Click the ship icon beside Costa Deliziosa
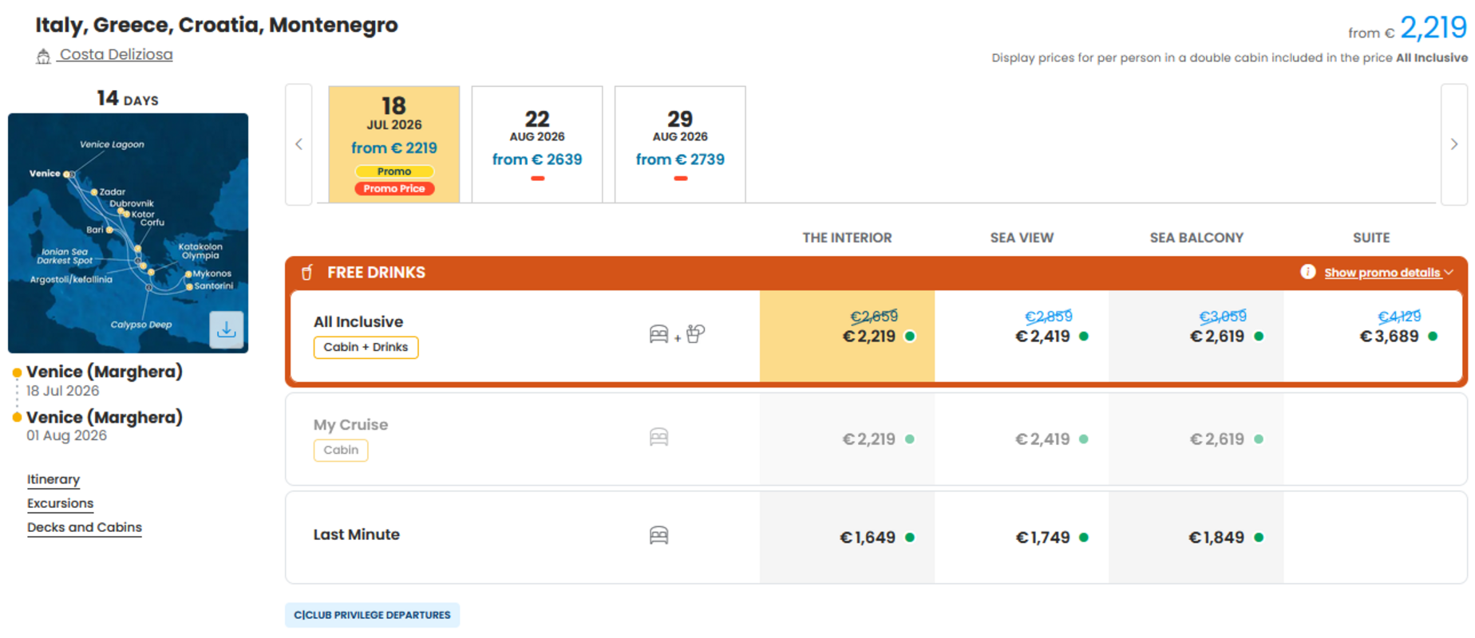The image size is (1475, 638). 43,56
